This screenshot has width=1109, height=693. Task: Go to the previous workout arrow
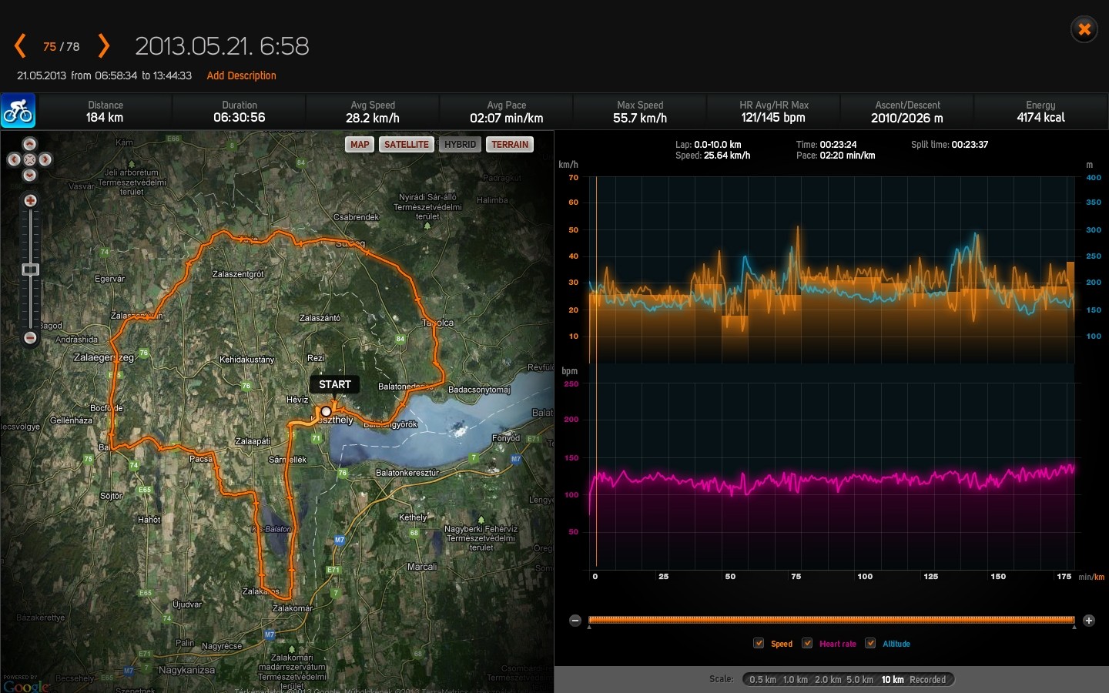21,46
